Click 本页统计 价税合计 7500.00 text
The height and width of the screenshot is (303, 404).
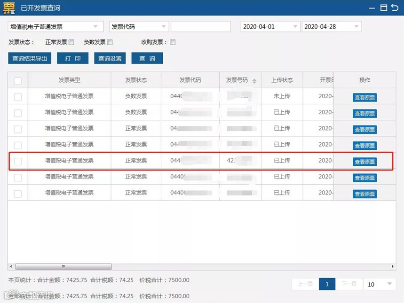[165, 280]
